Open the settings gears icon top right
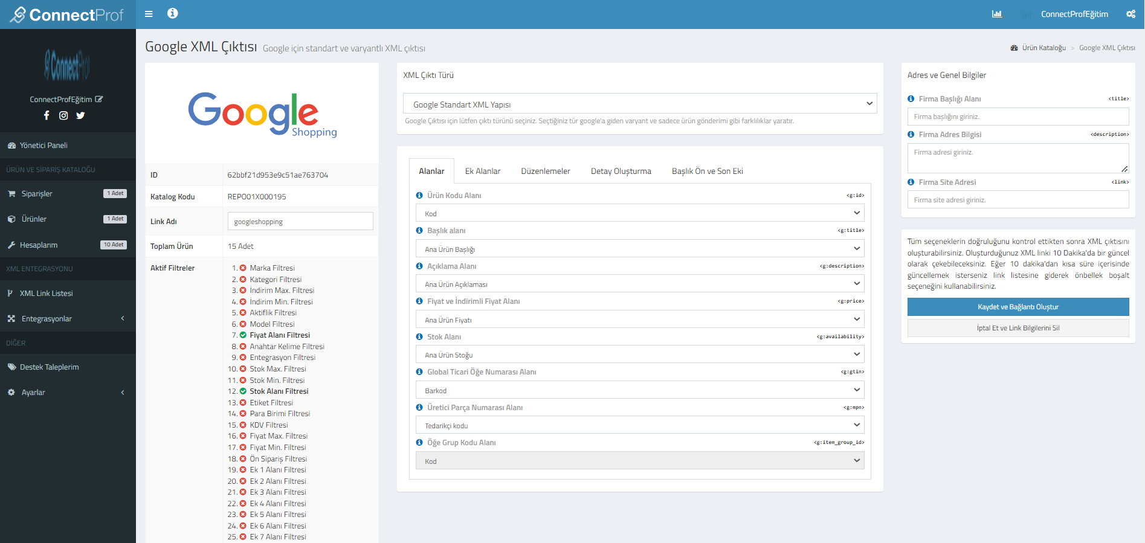 pos(1131,14)
